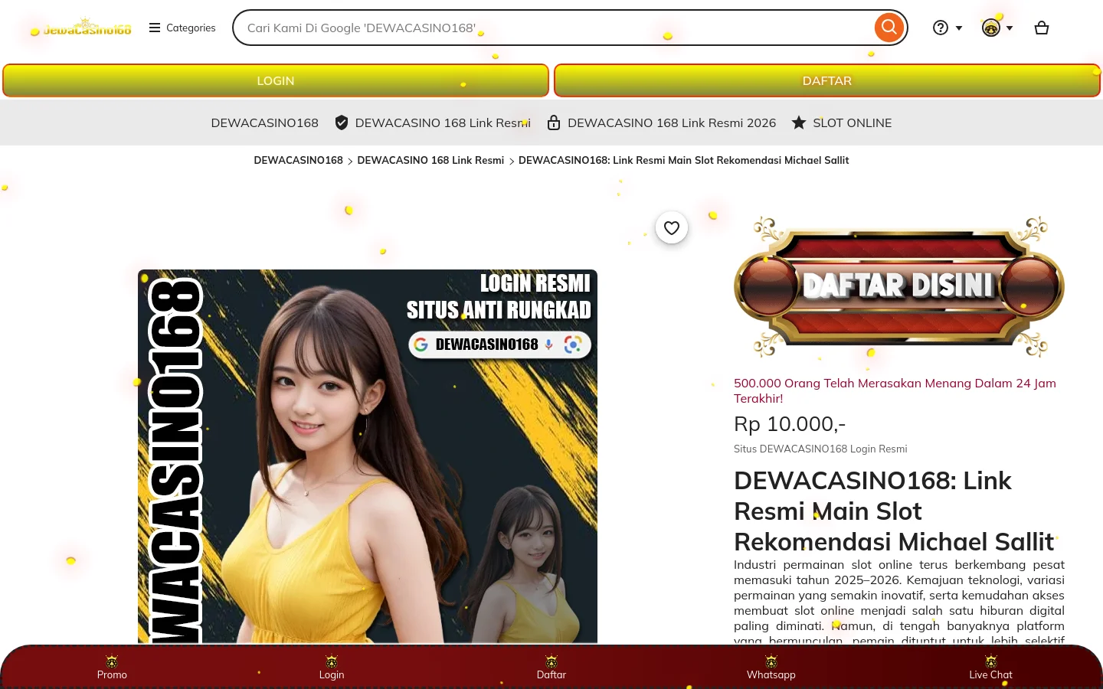Click the DAFTAR DISINI ornate banner
The height and width of the screenshot is (689, 1103).
click(x=899, y=286)
